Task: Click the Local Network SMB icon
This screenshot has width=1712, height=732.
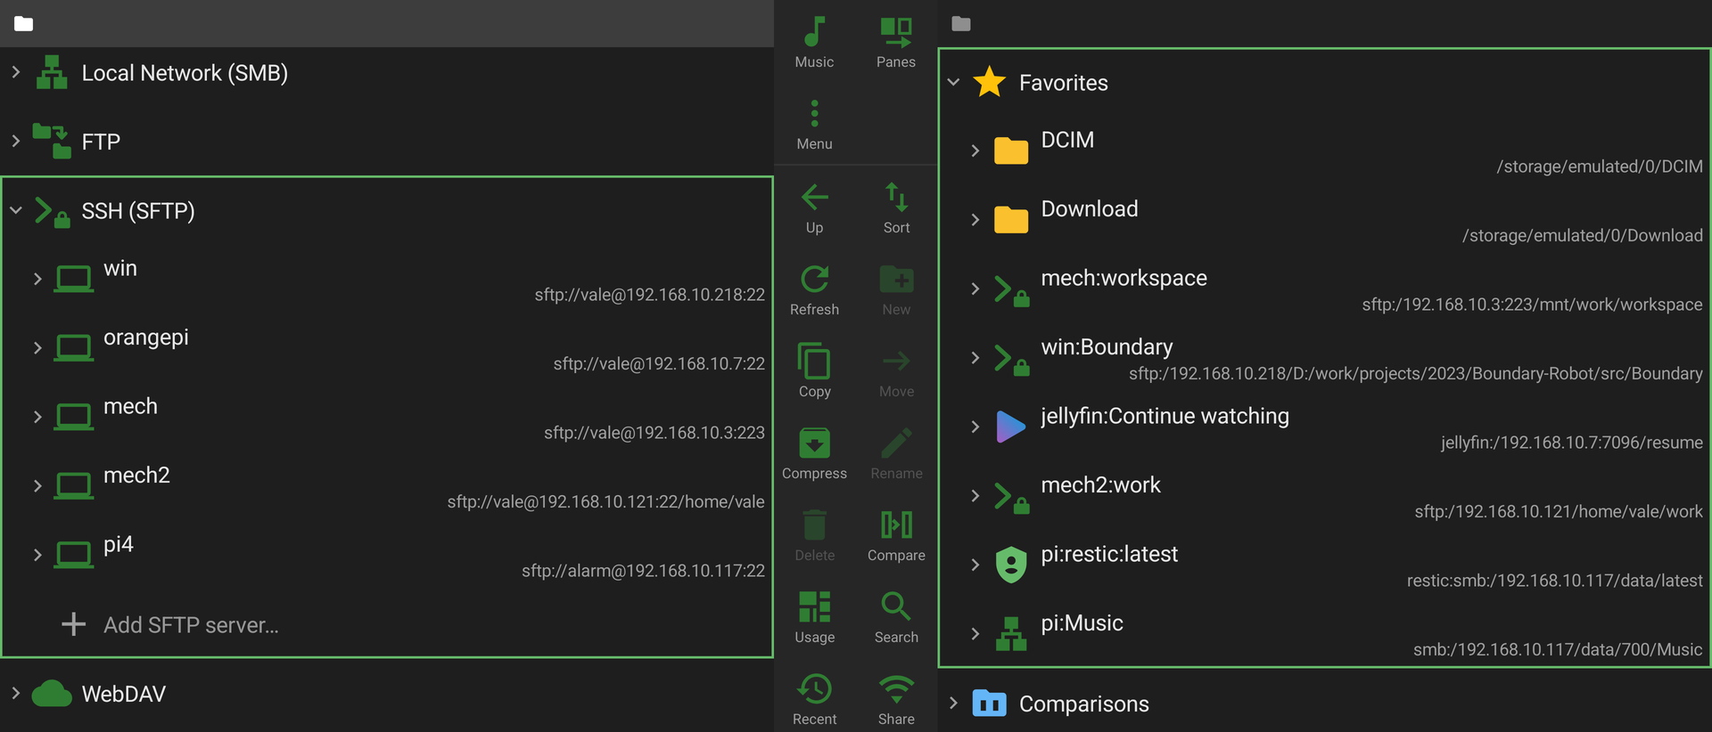Action: (x=52, y=72)
